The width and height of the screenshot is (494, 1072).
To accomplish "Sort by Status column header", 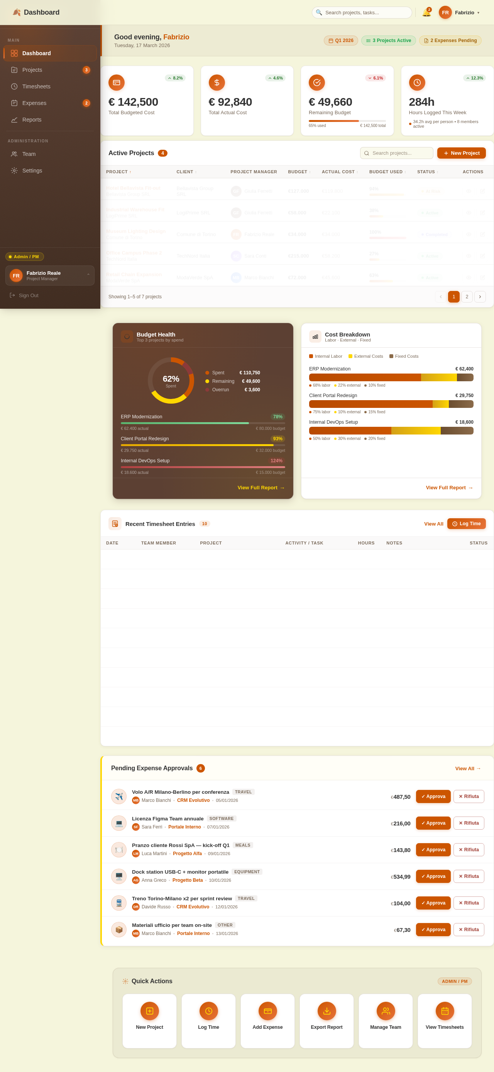I will click(x=427, y=172).
